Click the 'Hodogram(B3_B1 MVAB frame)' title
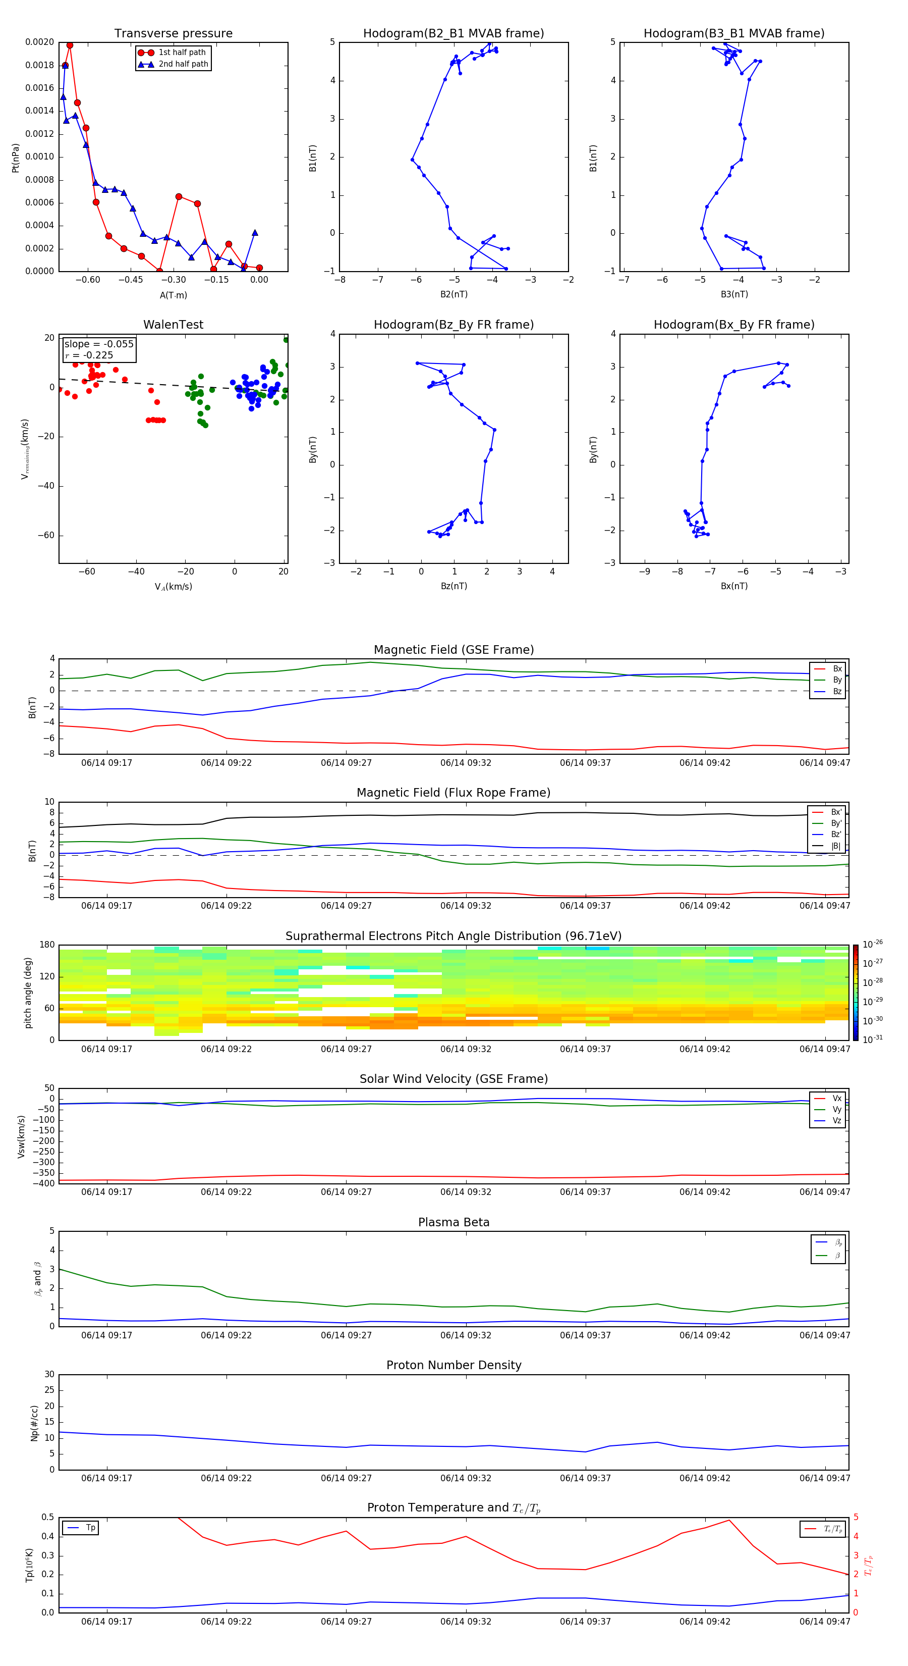The width and height of the screenshot is (908, 1666). (734, 34)
